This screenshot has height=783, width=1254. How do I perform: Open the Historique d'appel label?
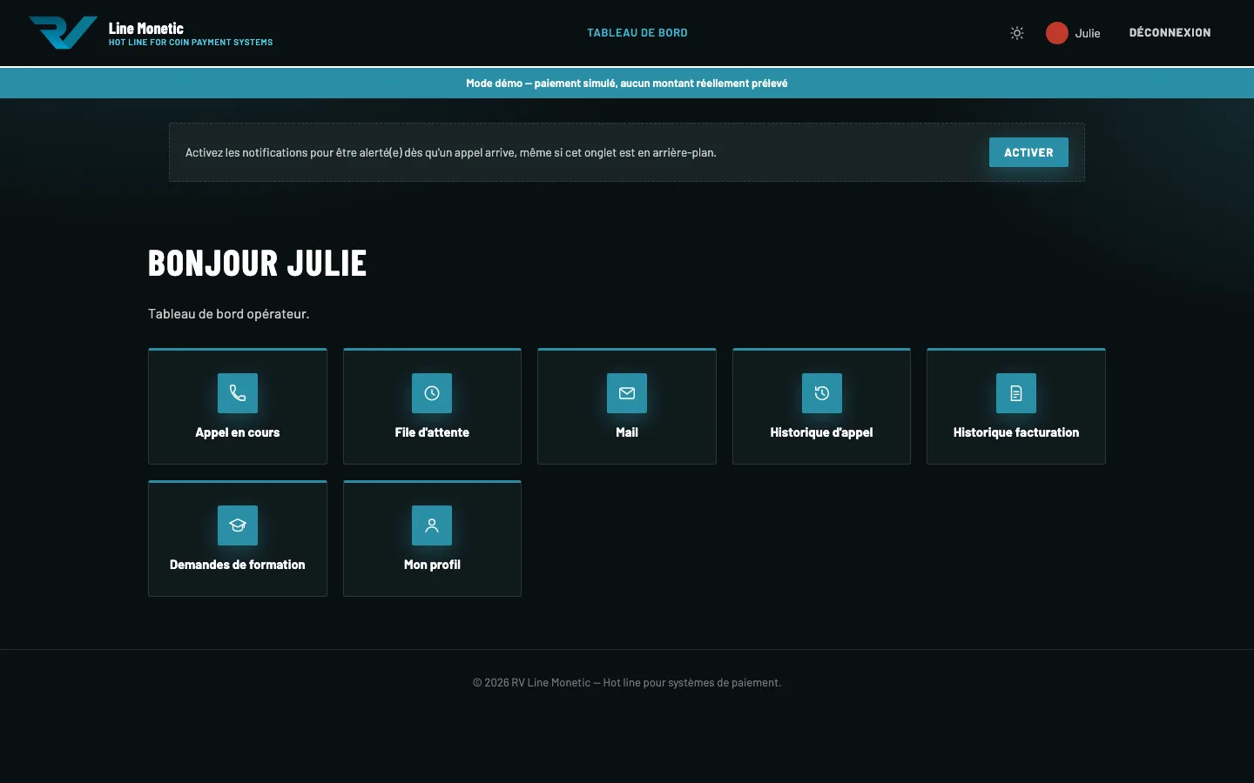pyautogui.click(x=821, y=432)
